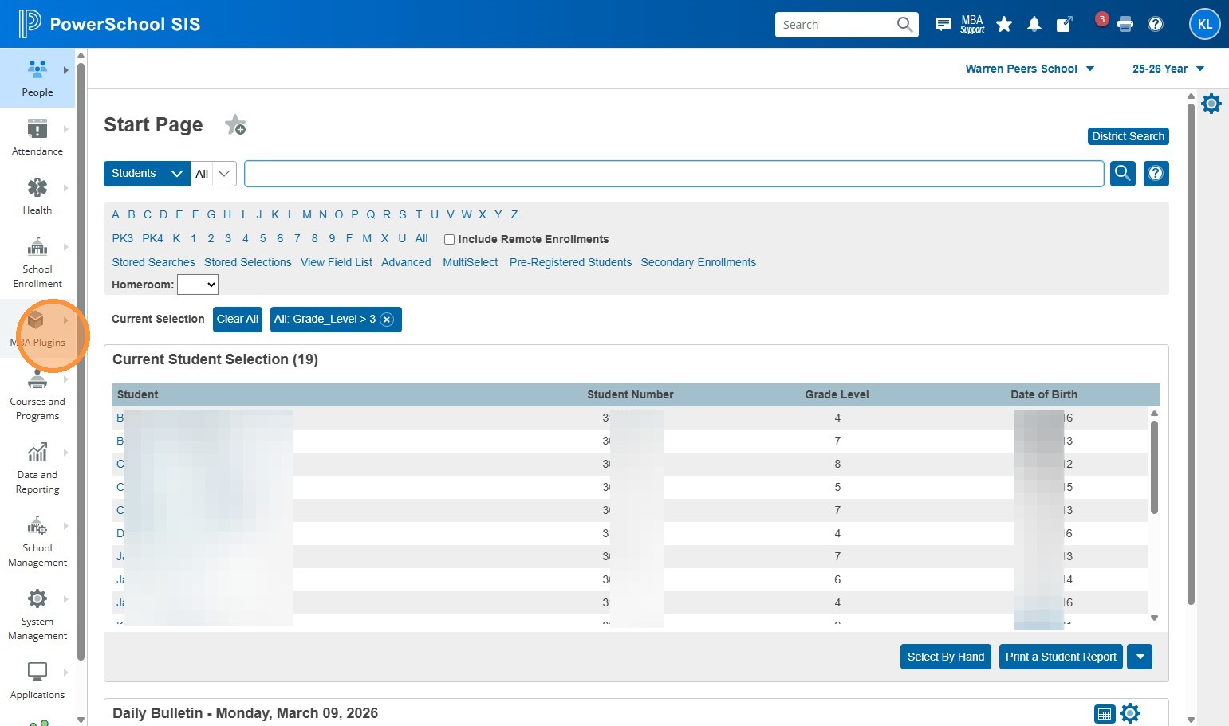Expand the Attendance submenu arrow
This screenshot has width=1229, height=726.
point(66,129)
